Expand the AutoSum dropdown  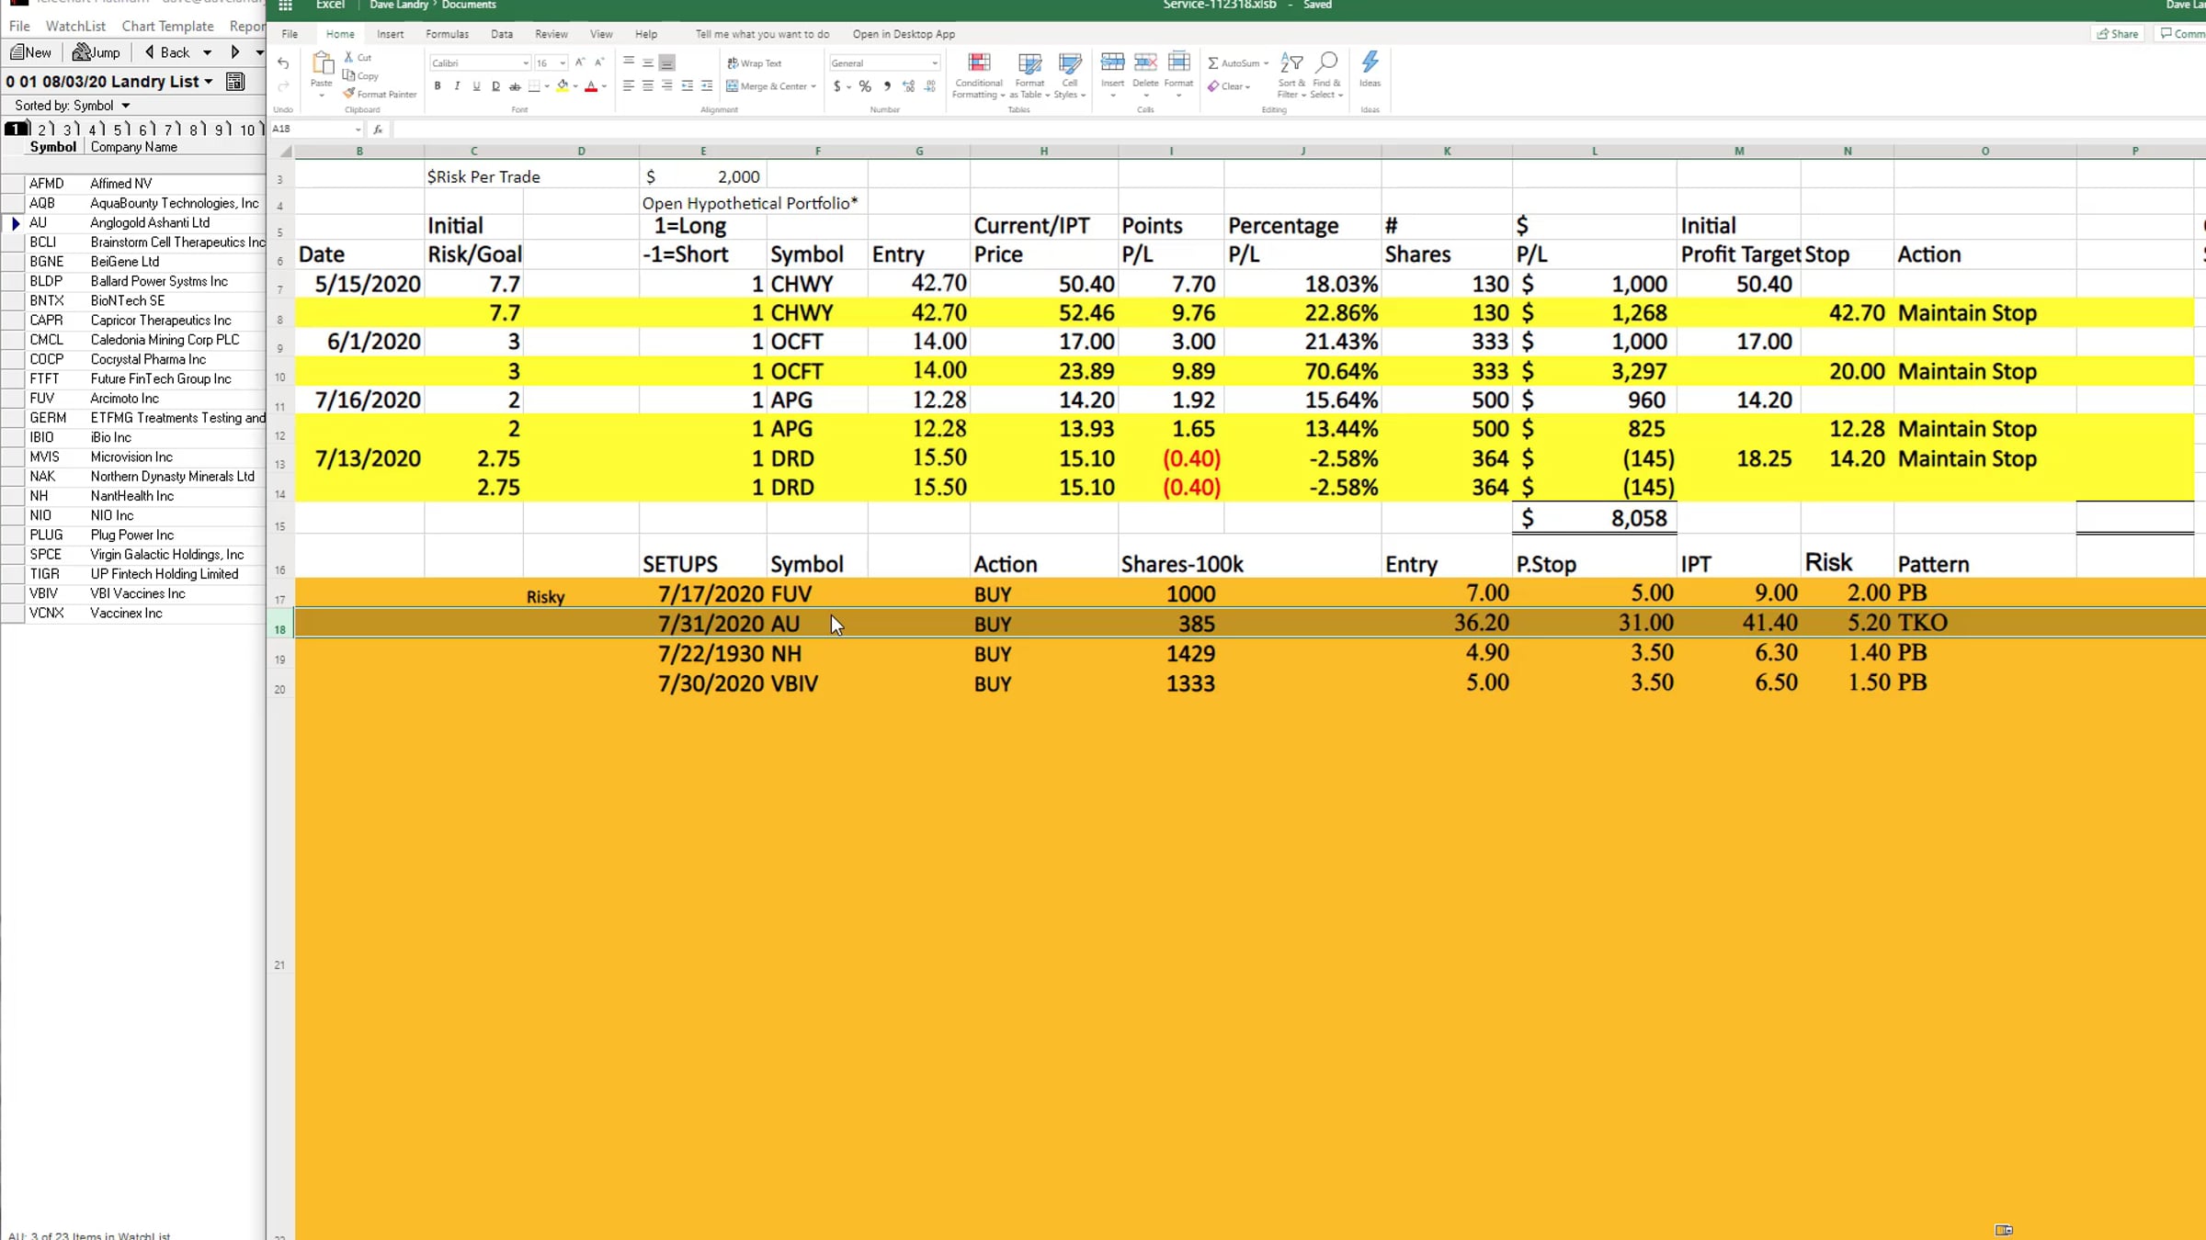click(1266, 63)
